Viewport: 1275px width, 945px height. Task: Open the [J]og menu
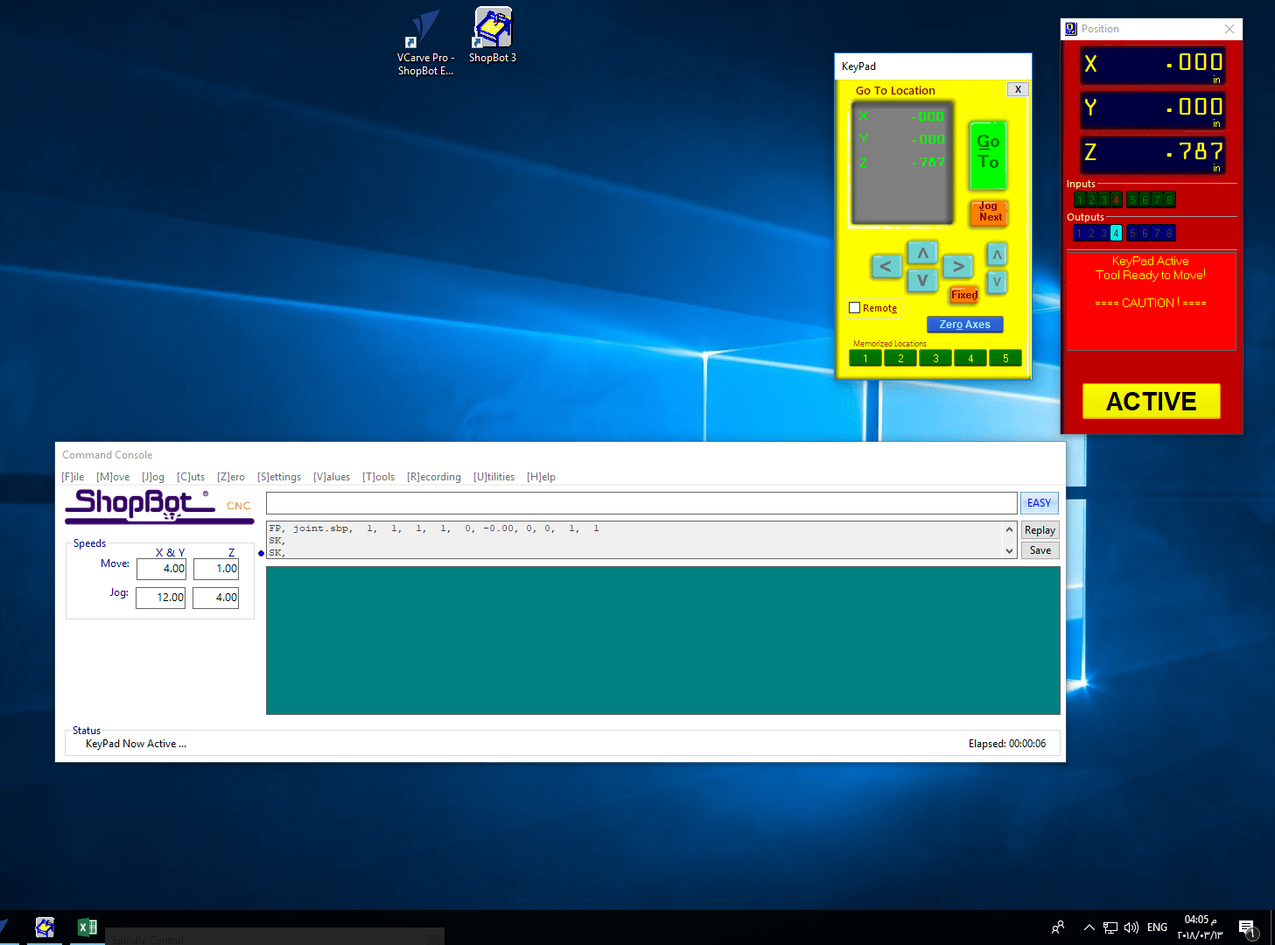pos(153,477)
